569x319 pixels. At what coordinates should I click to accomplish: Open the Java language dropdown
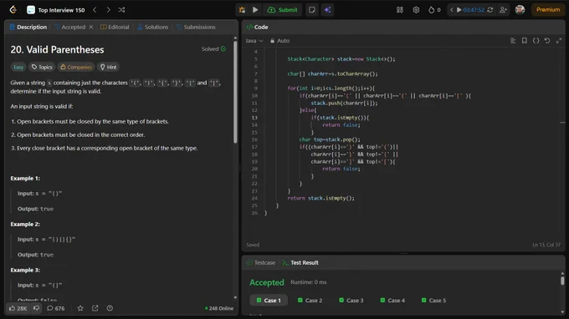coord(254,41)
